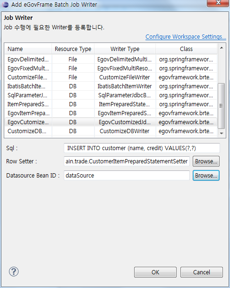
Task: Click the OK button
Action: tap(155, 272)
